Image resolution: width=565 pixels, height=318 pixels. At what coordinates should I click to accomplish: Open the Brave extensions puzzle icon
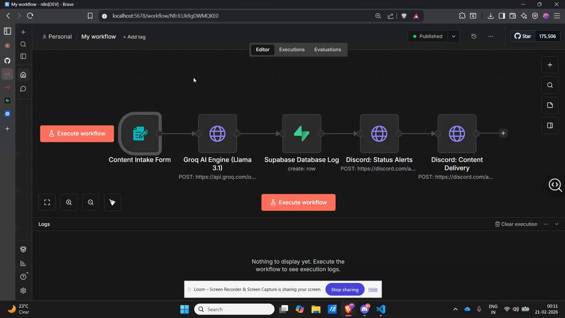[x=462, y=15]
